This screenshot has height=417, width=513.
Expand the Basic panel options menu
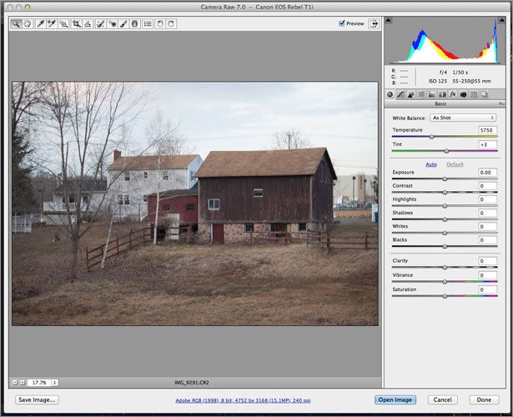(x=502, y=104)
